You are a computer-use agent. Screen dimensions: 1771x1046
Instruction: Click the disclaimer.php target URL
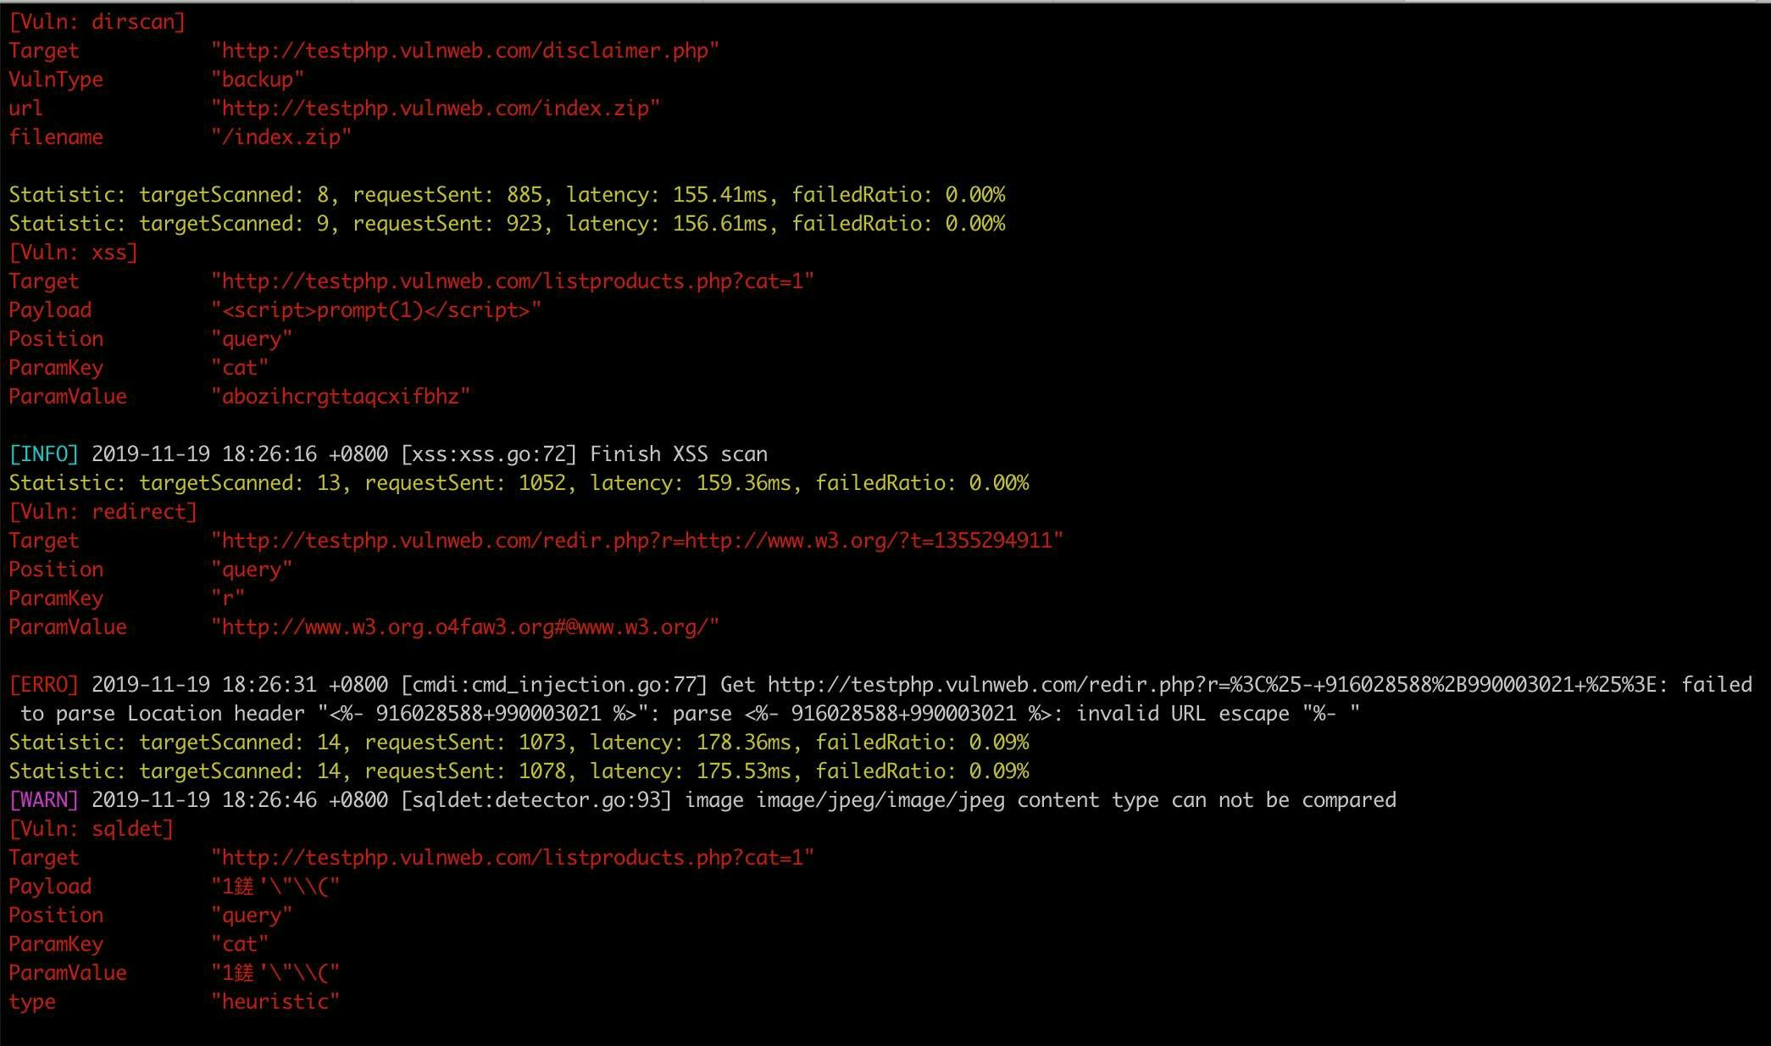pos(464,51)
